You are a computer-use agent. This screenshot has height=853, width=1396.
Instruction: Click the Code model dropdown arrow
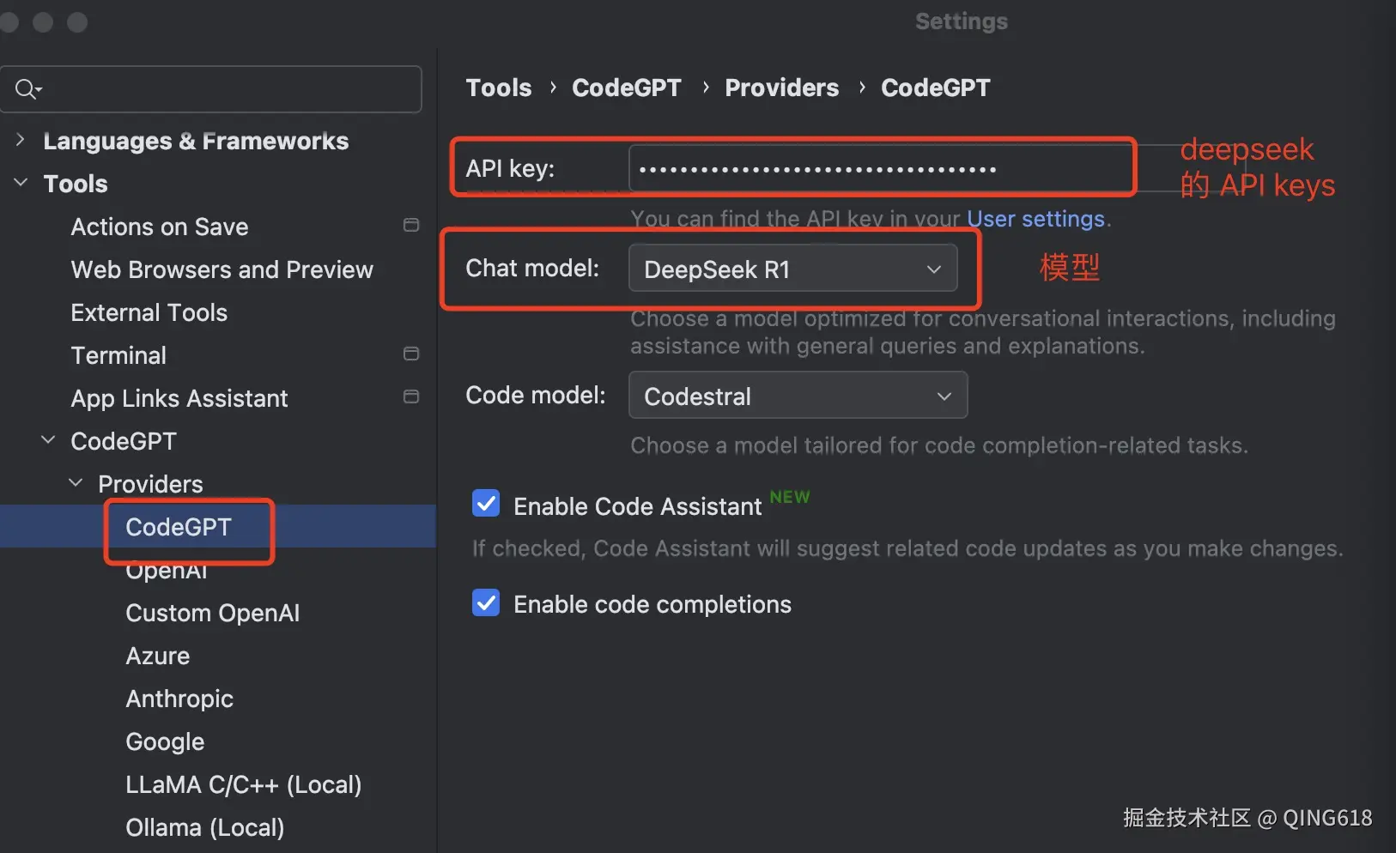click(x=944, y=396)
